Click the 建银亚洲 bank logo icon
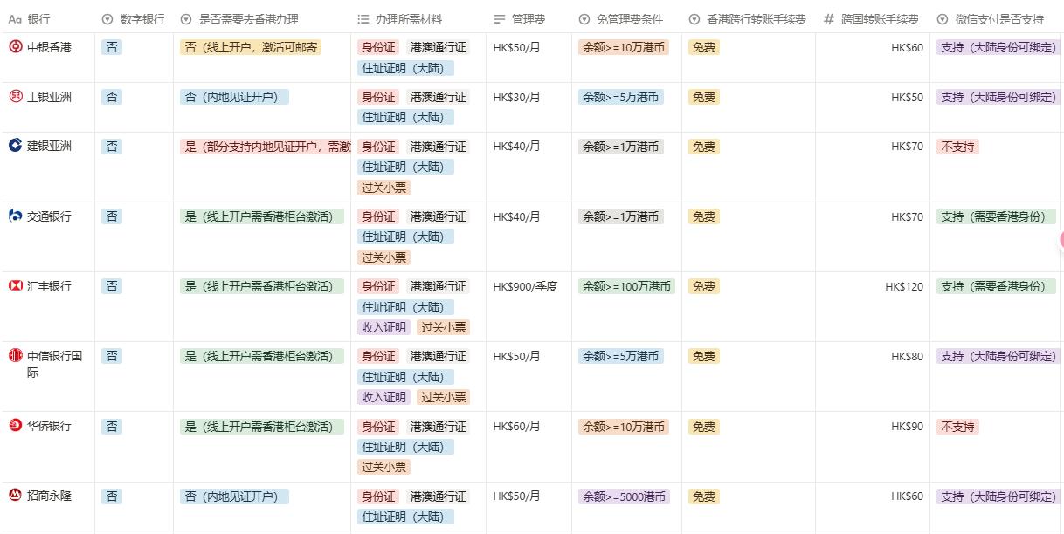 (15, 146)
